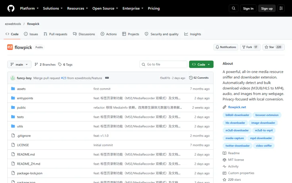
Task: Click the Readme book icon
Action: pos(224,153)
